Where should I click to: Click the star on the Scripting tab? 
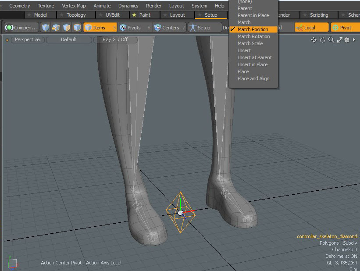tap(305, 15)
